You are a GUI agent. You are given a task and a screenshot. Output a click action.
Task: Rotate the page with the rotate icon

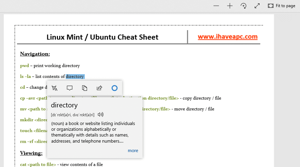pyautogui.click(x=243, y=6)
